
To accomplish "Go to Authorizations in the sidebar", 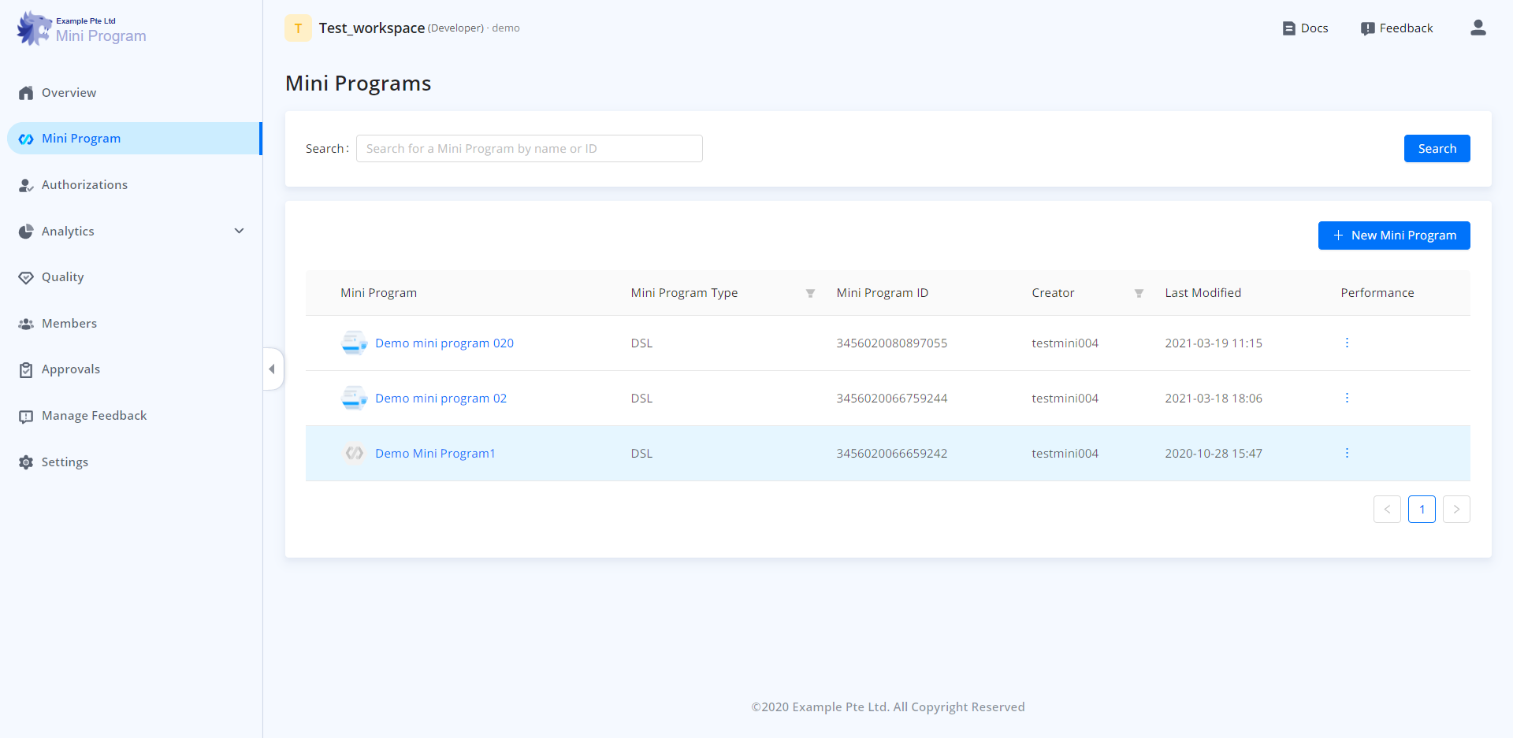I will click(84, 185).
